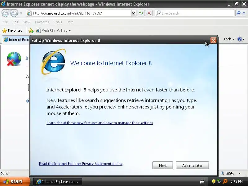248x186 pixels.
Task: Click the Done status bar text
Action: (x=4, y=174)
